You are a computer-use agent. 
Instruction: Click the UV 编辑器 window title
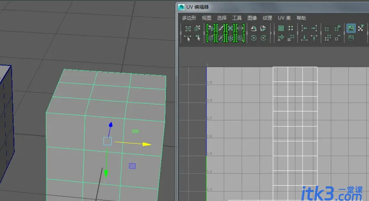(x=197, y=7)
